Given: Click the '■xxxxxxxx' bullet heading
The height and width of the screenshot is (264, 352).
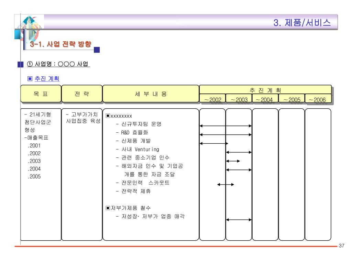Looking at the screenshot, I should (119, 116).
